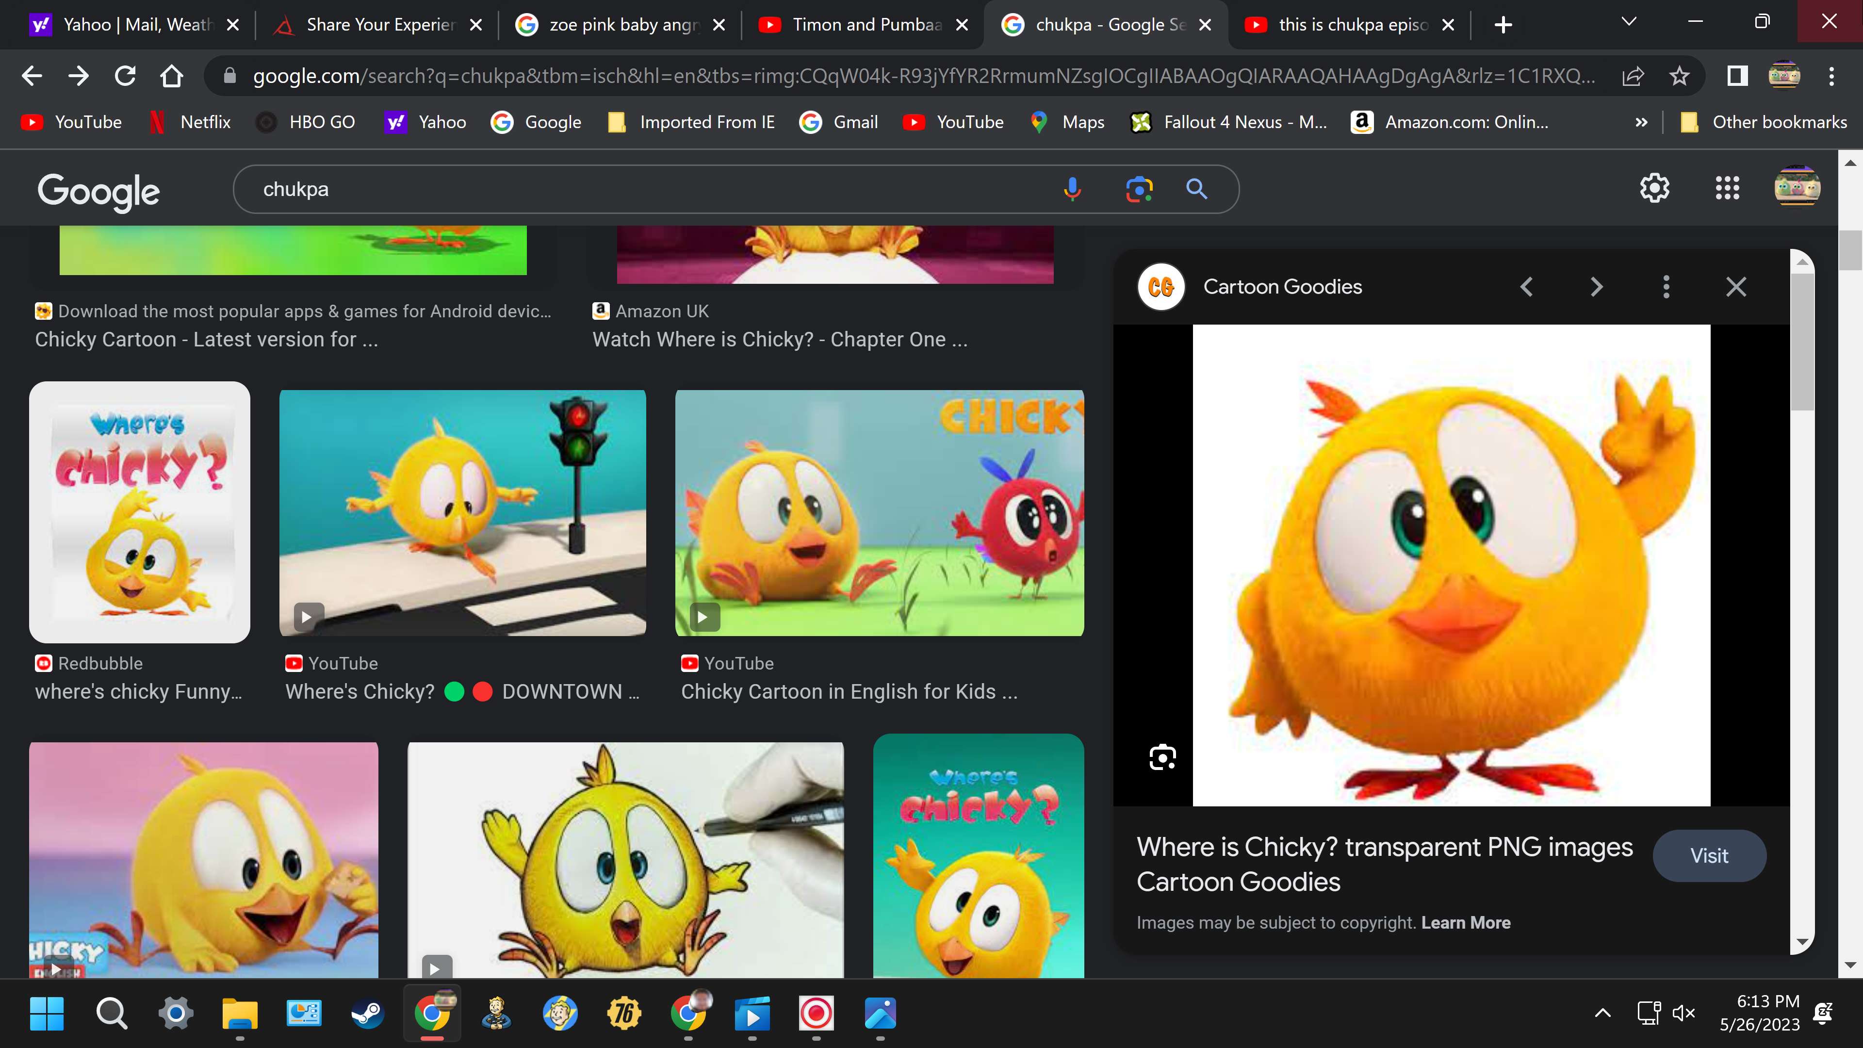Open Fallout 76 taskbar icon
Image resolution: width=1863 pixels, height=1048 pixels.
click(624, 1013)
